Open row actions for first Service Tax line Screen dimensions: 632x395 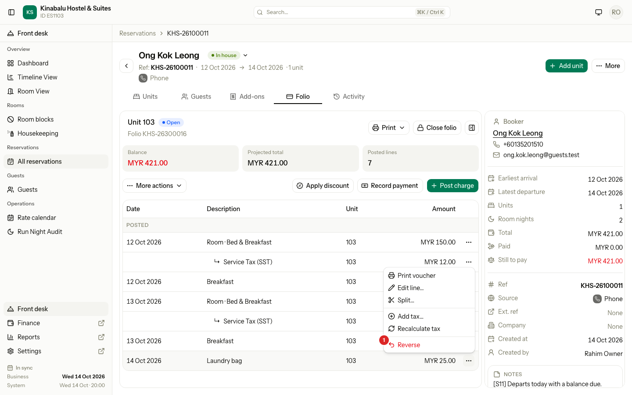[469, 262]
